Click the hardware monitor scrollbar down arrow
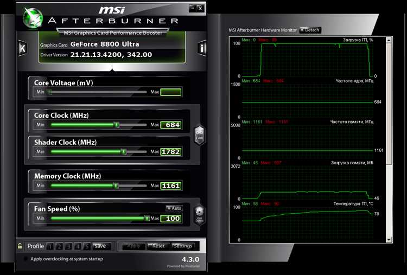Screen dimensions: 407x275 tap(389, 240)
